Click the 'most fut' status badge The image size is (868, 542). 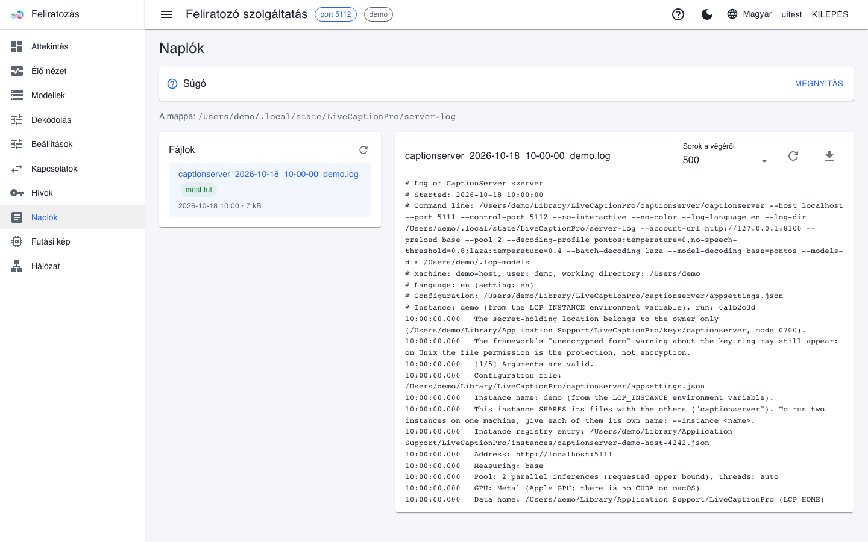[x=199, y=190]
